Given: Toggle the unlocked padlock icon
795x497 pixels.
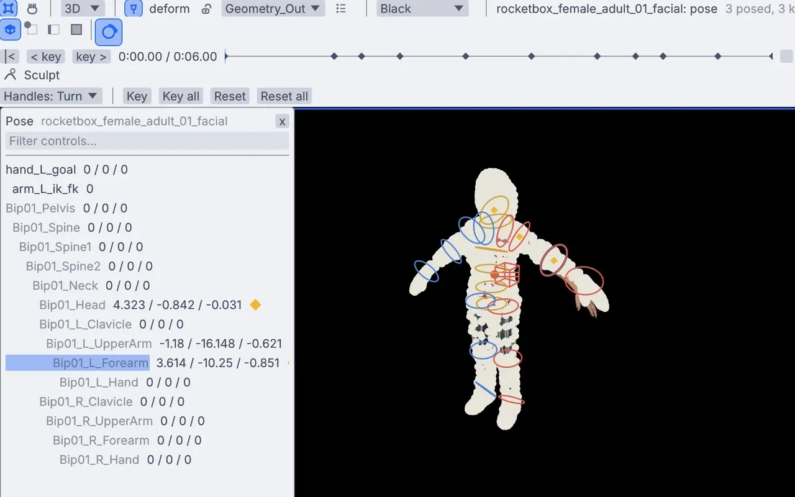Looking at the screenshot, I should [207, 9].
